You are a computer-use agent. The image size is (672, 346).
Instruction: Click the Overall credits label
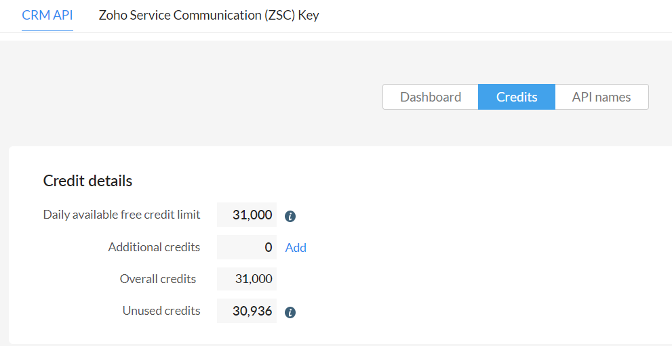click(158, 279)
